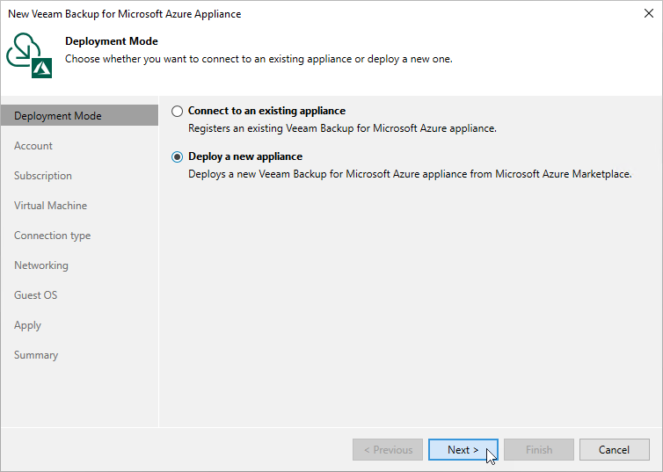Click 'Deploys a new Veeam Backup' description
This screenshot has height=472, width=663.
coord(410,174)
